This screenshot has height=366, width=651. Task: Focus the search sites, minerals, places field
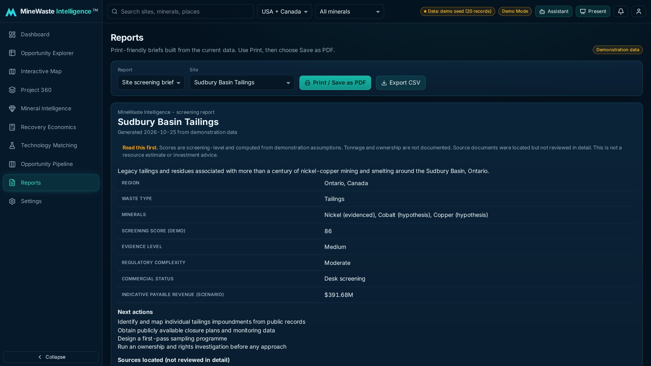click(181, 11)
